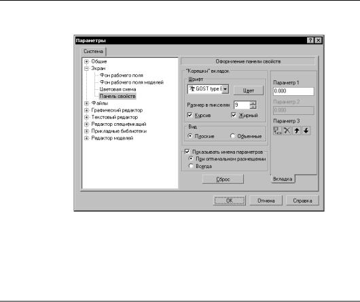Click the Параметр 1 input field
This screenshot has height=302, width=360.
tap(293, 91)
